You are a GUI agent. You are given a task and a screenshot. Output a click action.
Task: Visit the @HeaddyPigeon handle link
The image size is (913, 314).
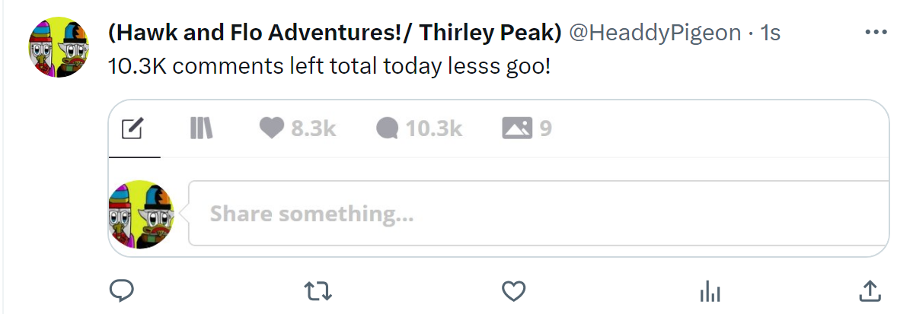tap(655, 33)
